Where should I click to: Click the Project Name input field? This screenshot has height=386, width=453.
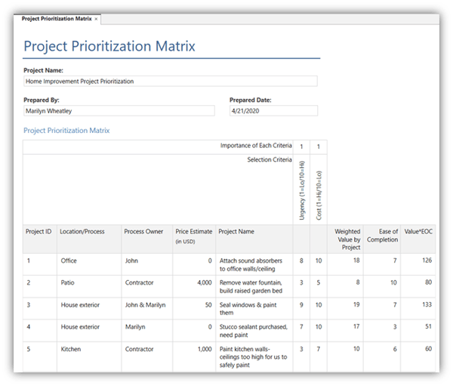click(170, 81)
